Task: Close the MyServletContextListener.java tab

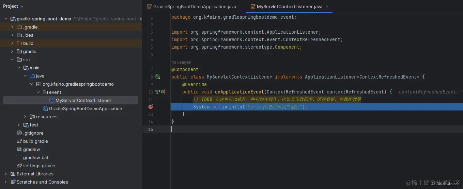Action: pyautogui.click(x=327, y=6)
